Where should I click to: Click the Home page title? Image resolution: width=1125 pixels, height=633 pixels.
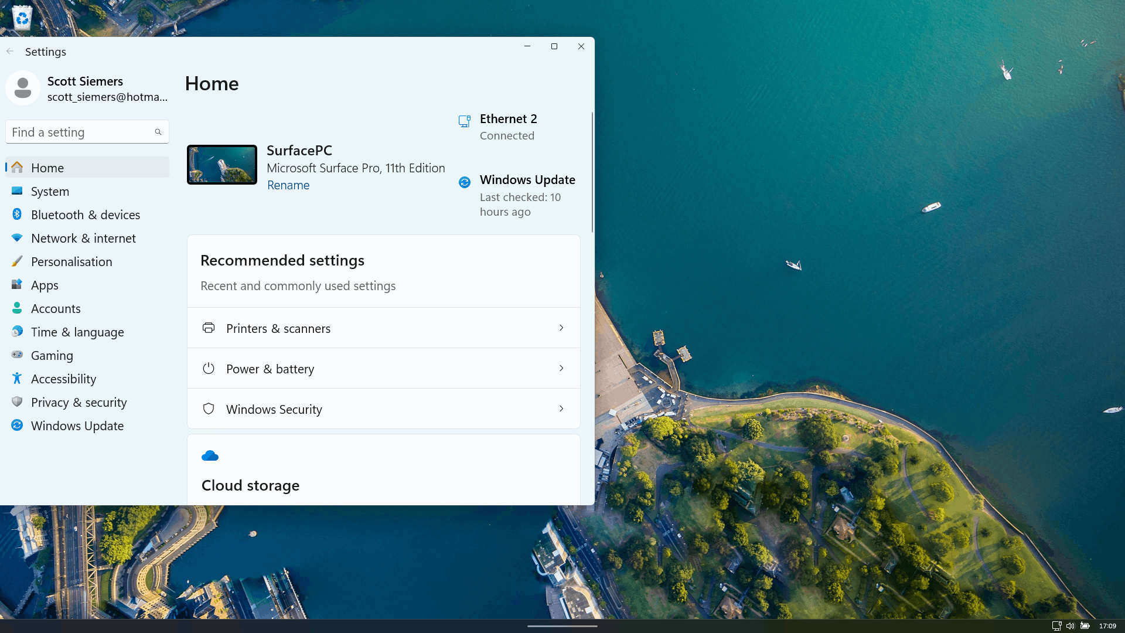pyautogui.click(x=212, y=84)
